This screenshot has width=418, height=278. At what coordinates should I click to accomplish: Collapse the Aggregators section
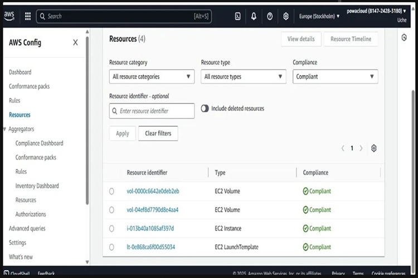coord(4,130)
